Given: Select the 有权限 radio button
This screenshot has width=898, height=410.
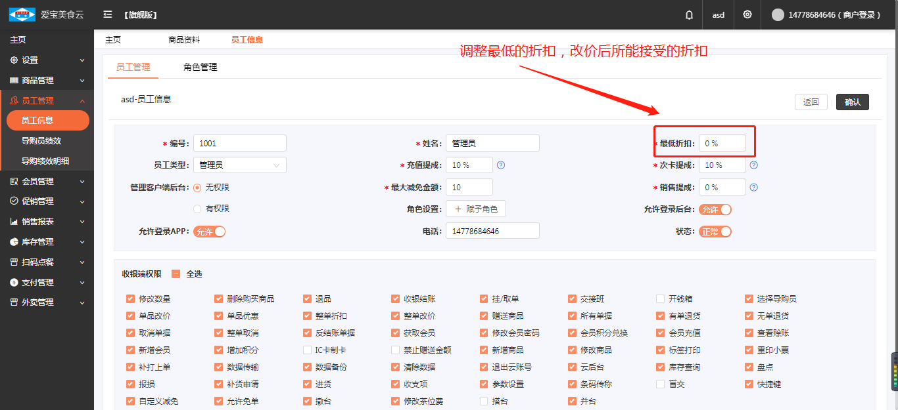Looking at the screenshot, I should click(x=197, y=209).
